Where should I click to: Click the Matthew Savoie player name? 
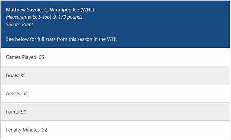[22, 10]
